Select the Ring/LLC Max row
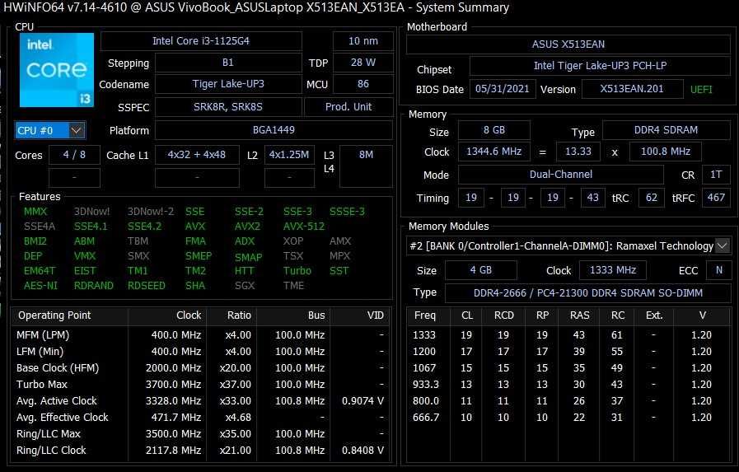The image size is (739, 472). [201, 434]
